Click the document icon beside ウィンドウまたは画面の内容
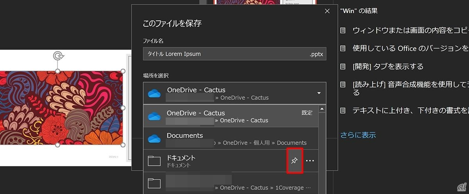The width and height of the screenshot is (469, 194). point(343,30)
